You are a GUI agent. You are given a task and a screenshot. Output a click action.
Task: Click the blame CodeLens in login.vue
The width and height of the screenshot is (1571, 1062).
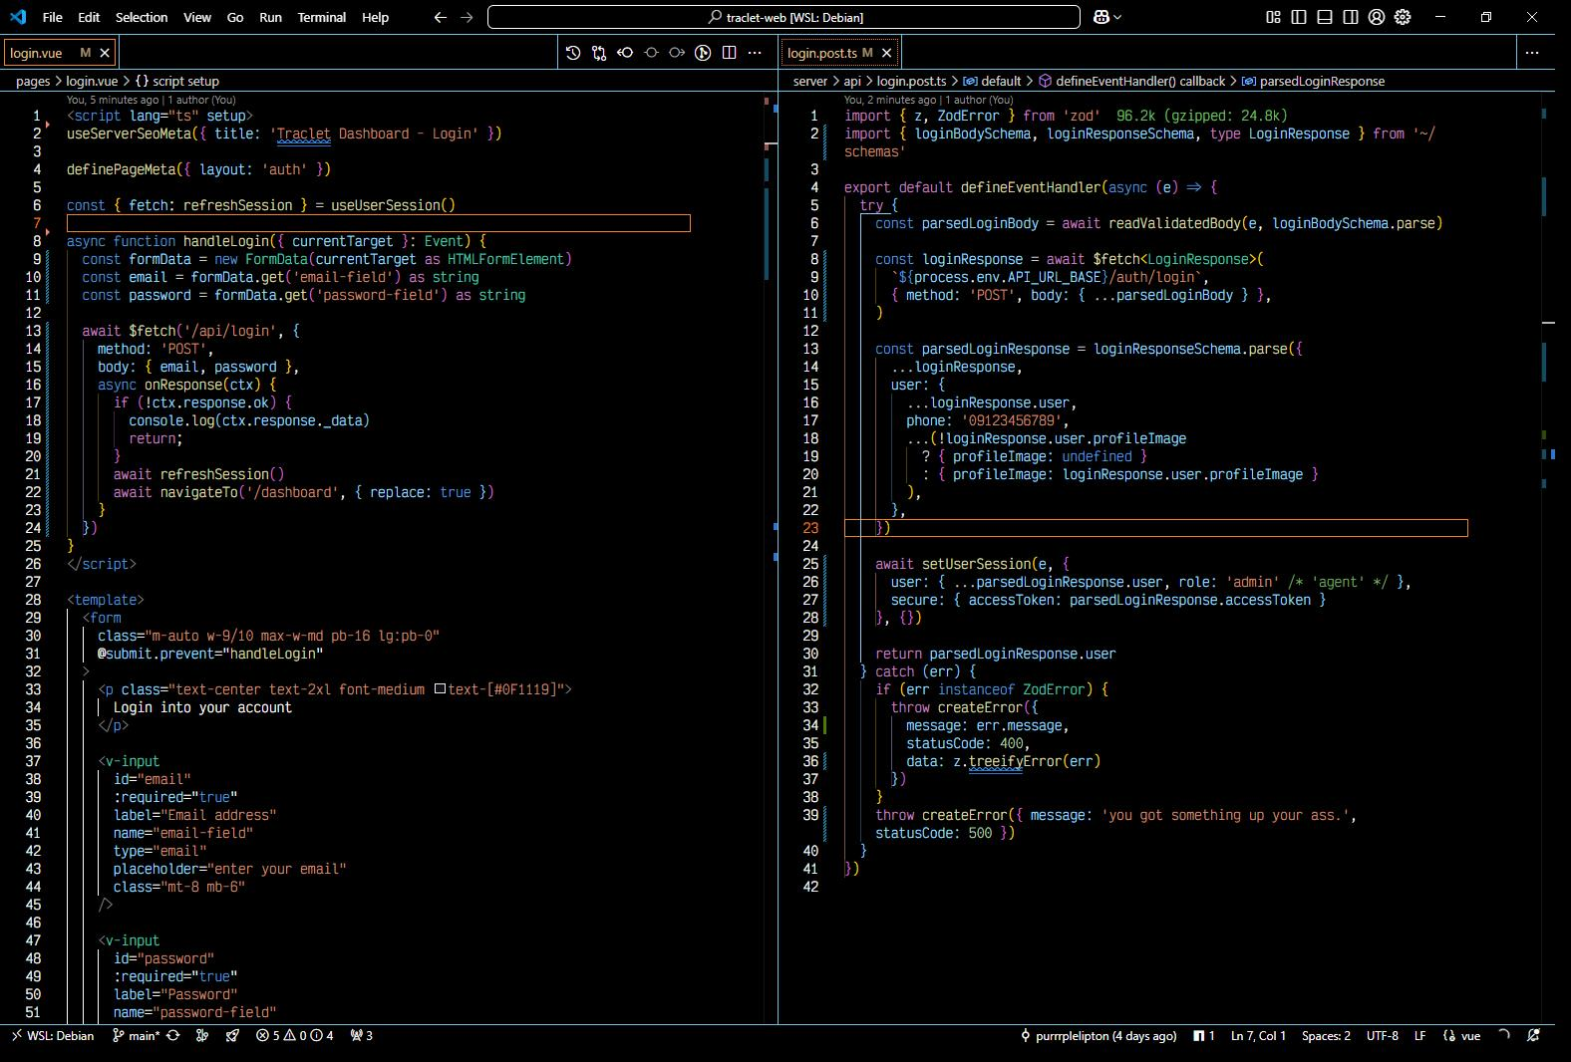[x=152, y=100]
